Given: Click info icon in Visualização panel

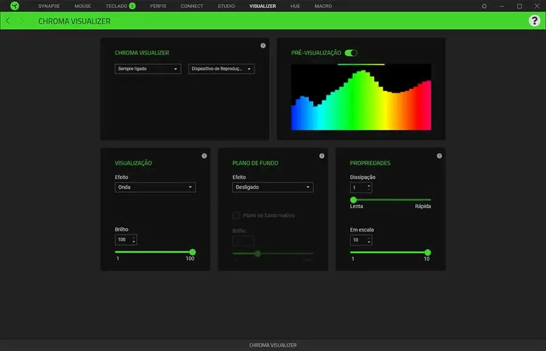Looking at the screenshot, I should (204, 156).
